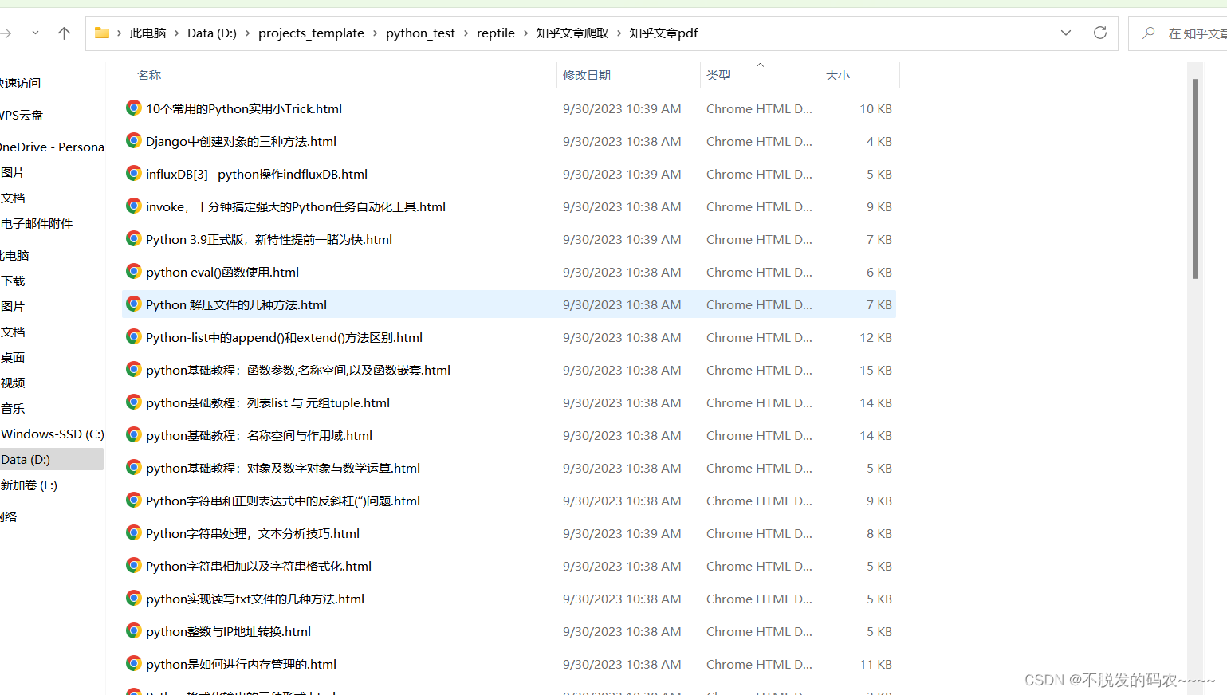This screenshot has height=695, width=1227.
Task: Click 11 KB size cell
Action: pyautogui.click(x=875, y=664)
